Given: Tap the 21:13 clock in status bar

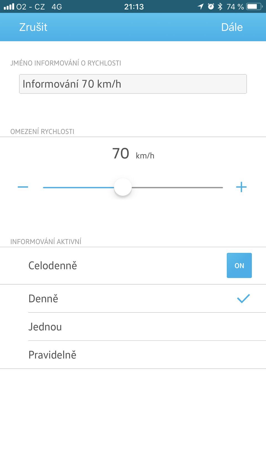Looking at the screenshot, I should (134, 6).
